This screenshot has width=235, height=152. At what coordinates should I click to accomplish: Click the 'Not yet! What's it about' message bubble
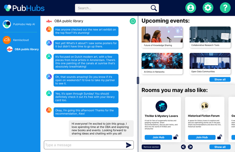pos(86,45)
